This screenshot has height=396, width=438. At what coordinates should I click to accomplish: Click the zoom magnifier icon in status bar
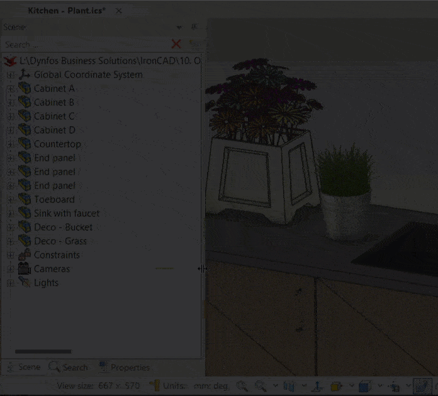pos(242,385)
